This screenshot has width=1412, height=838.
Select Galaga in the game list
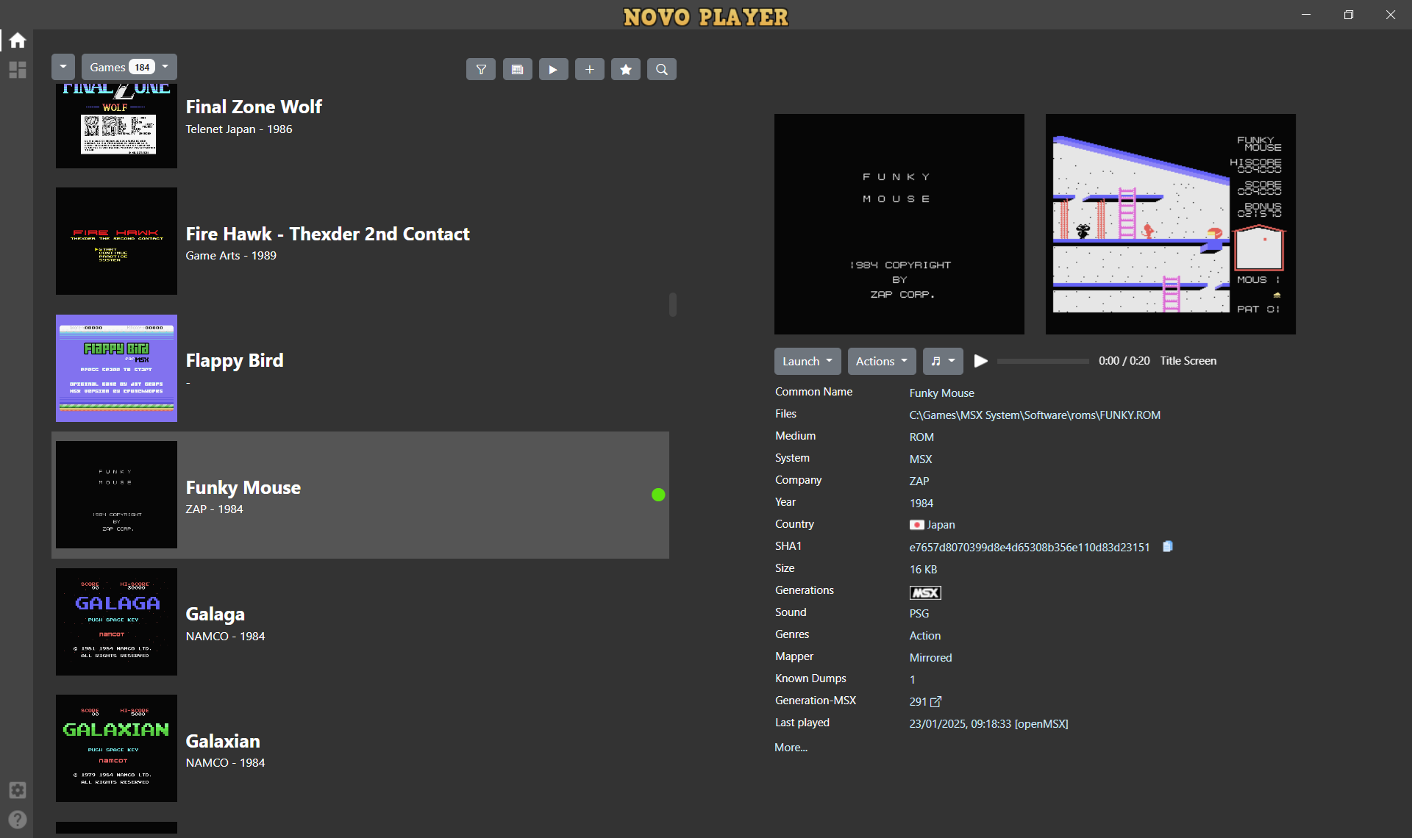[x=360, y=622]
